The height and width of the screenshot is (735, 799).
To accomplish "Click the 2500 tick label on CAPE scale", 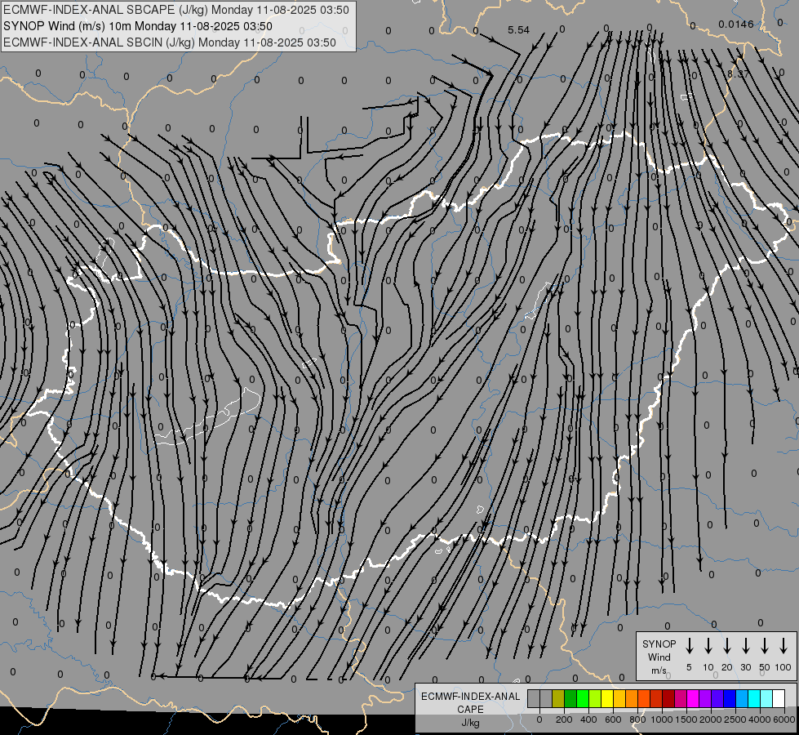I will point(735,719).
